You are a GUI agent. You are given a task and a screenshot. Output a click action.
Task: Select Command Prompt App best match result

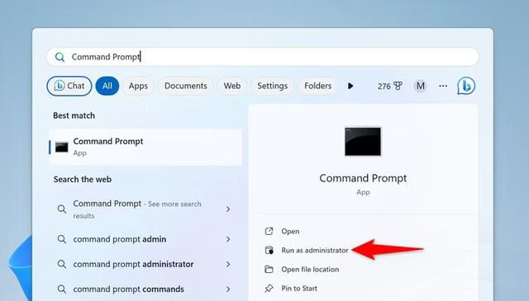coord(145,147)
